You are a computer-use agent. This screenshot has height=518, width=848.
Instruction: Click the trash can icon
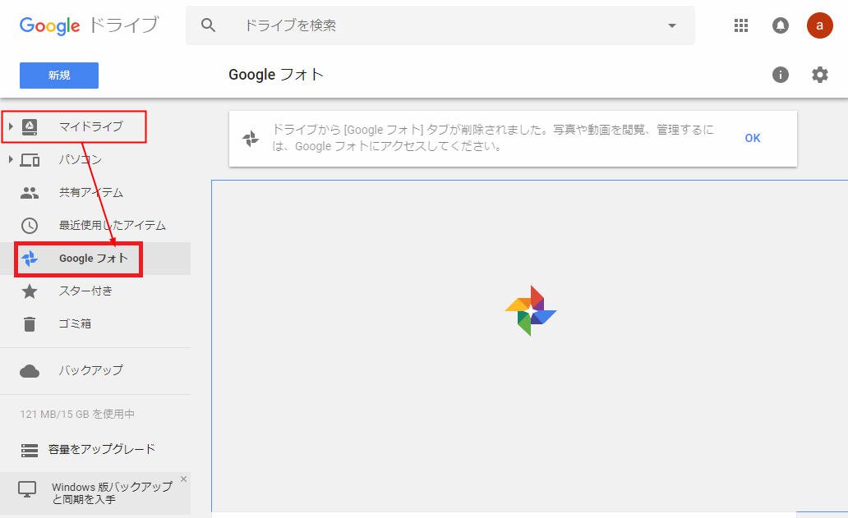pos(30,324)
